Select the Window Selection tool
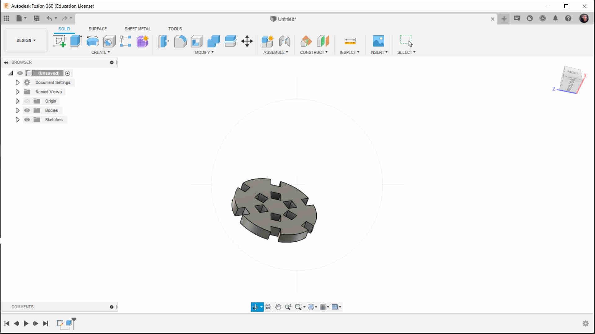This screenshot has height=334, width=595. 406,41
